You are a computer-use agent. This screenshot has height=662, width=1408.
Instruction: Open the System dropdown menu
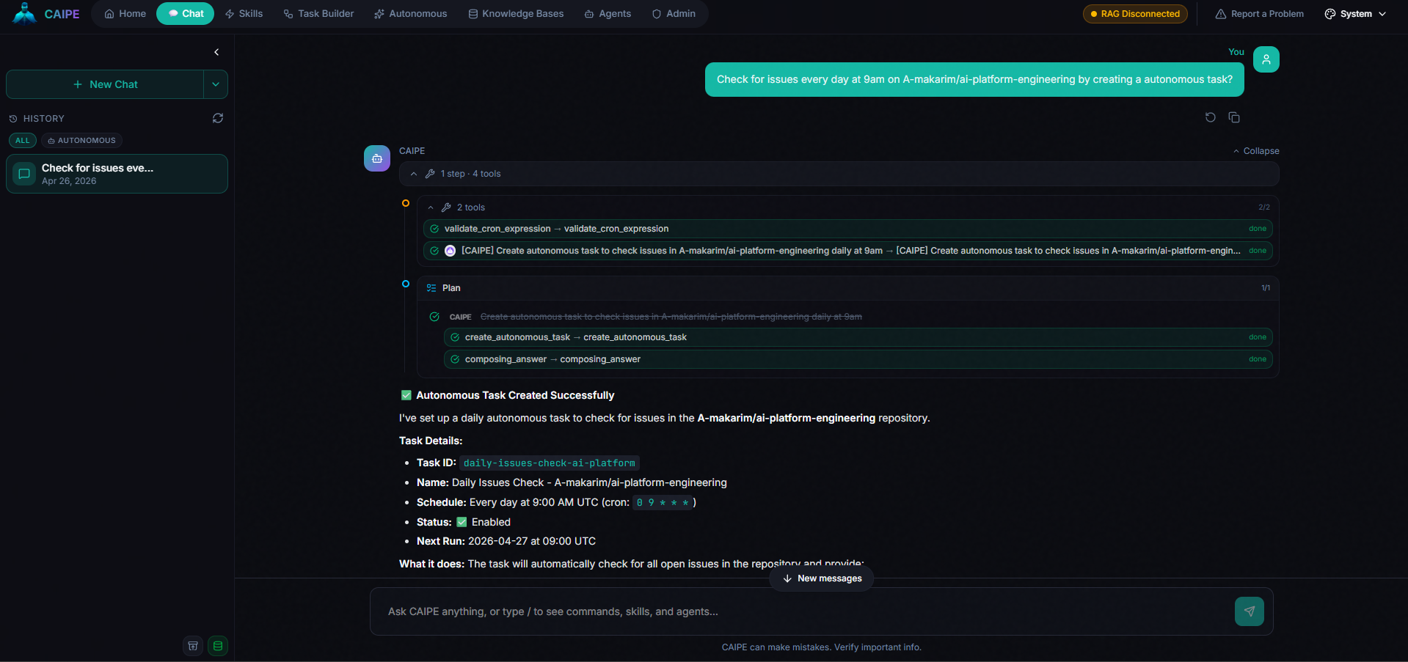1354,13
